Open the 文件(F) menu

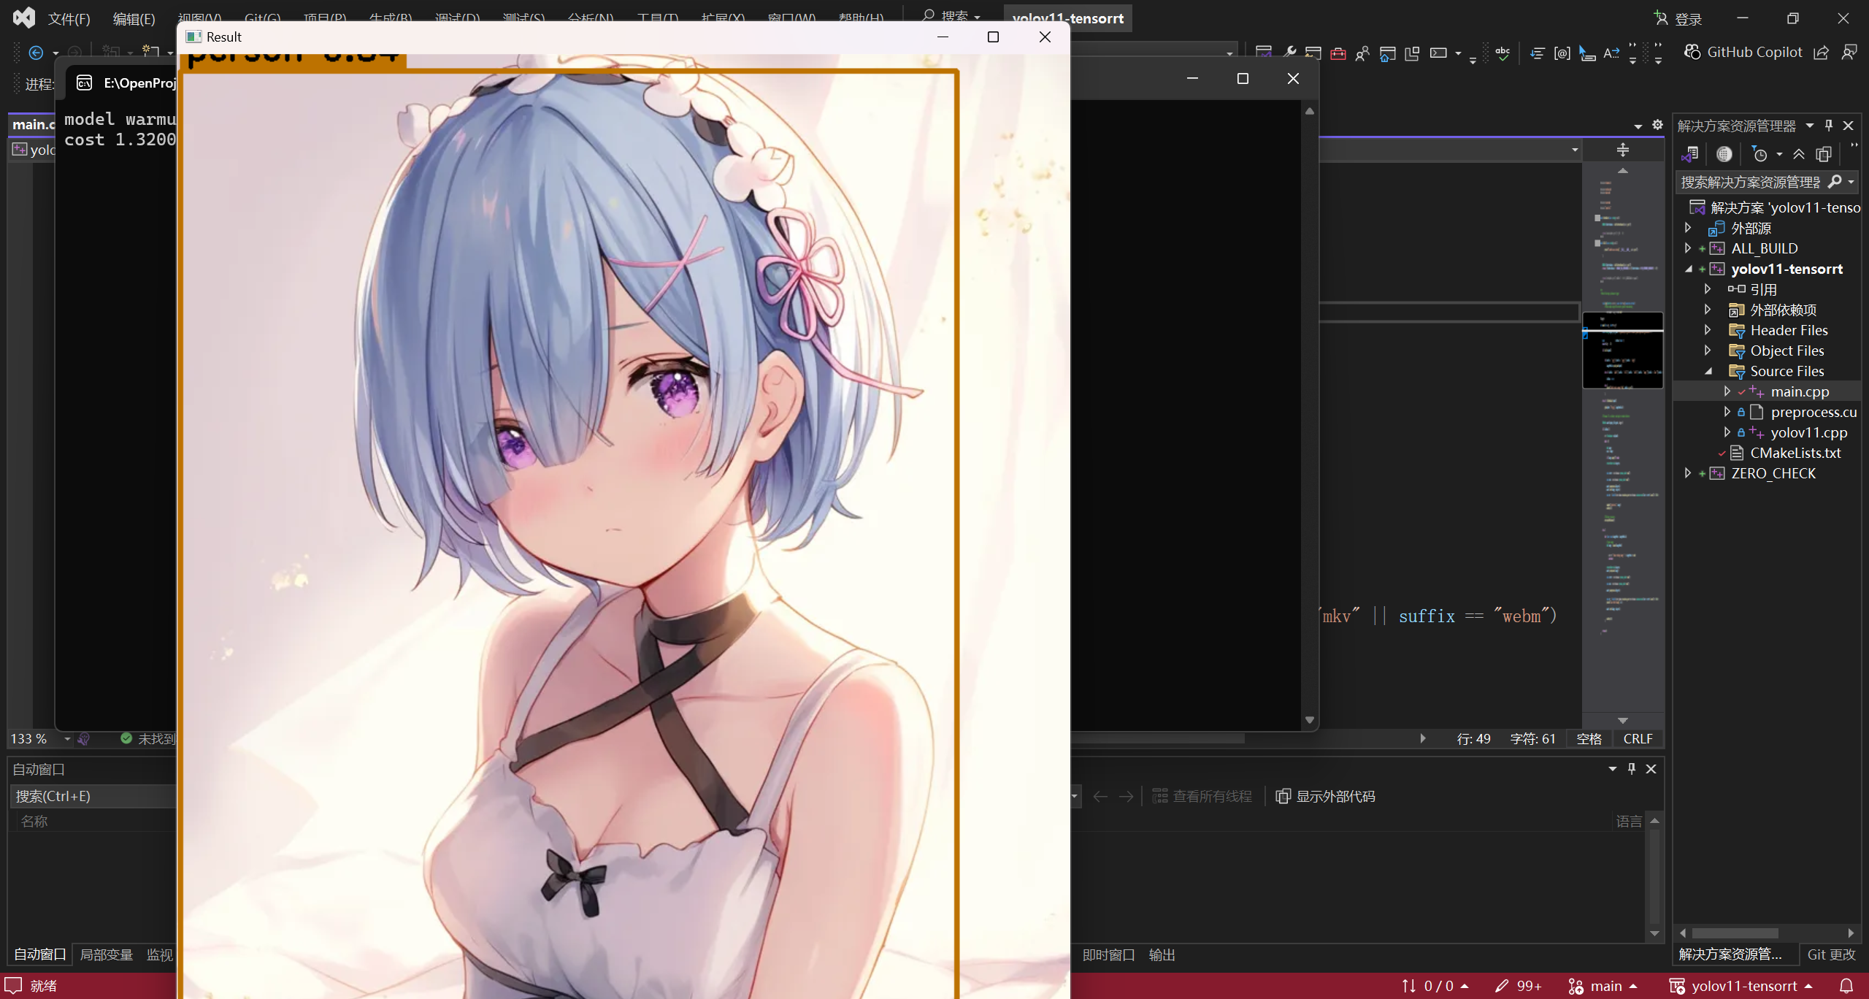click(x=69, y=19)
